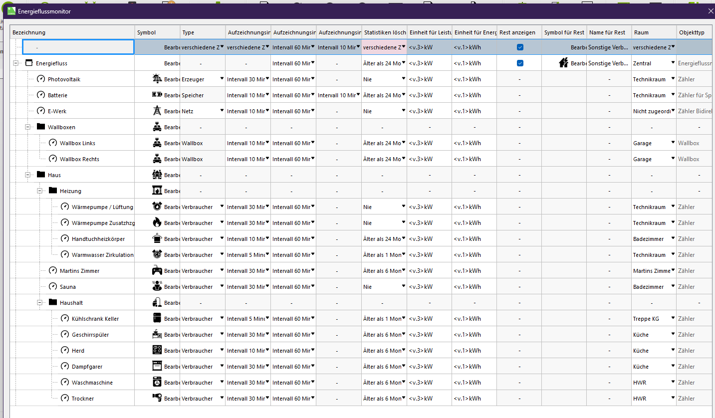
Task: Click the fireplace symbol in the Heizung row
Action: tap(157, 191)
